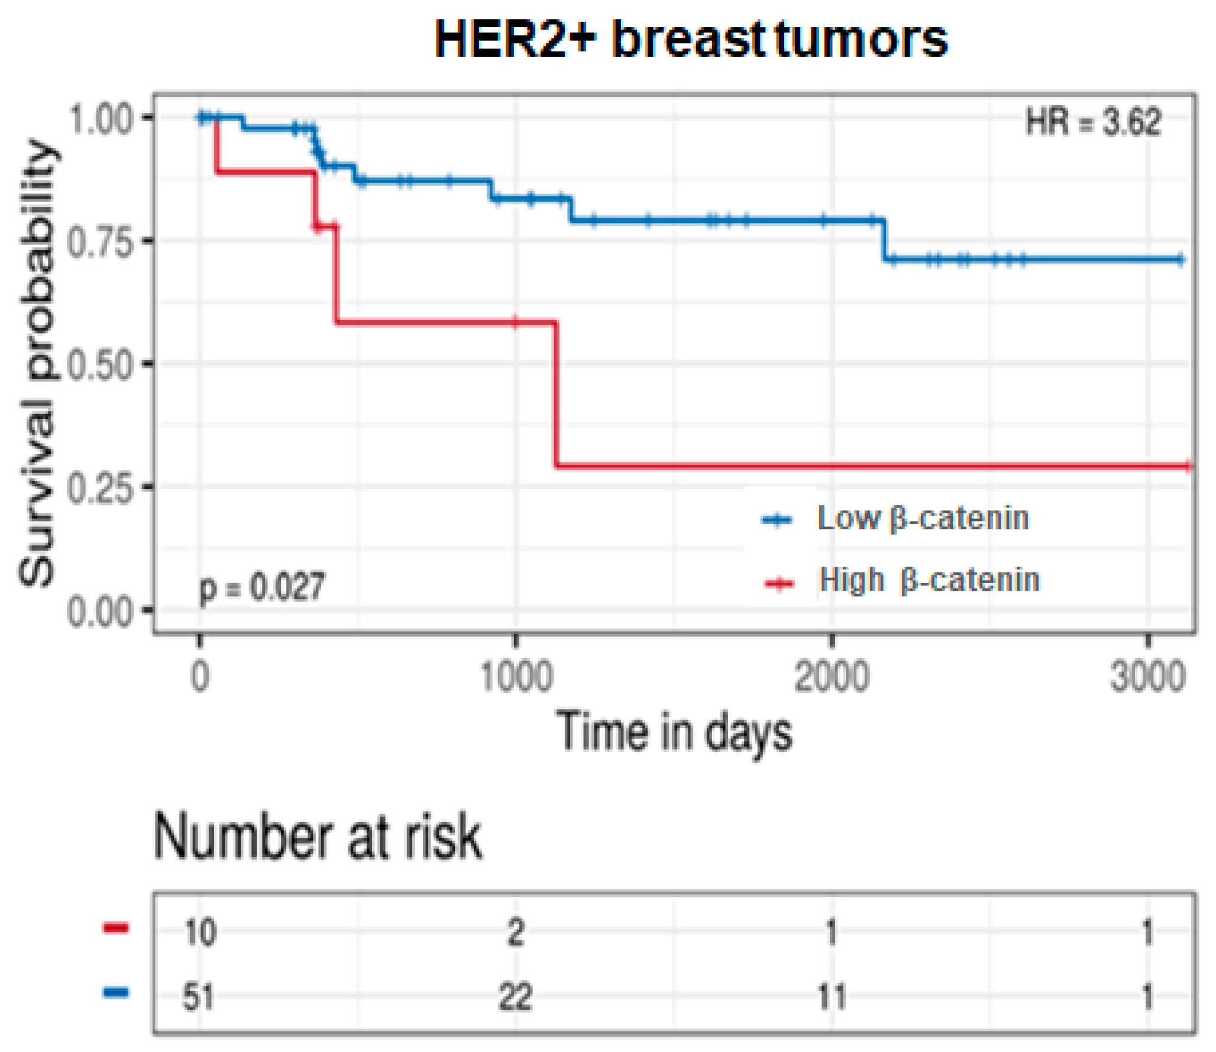1216x1052 pixels.
Task: Click the blue dash beside the risk table
Action: [116, 992]
